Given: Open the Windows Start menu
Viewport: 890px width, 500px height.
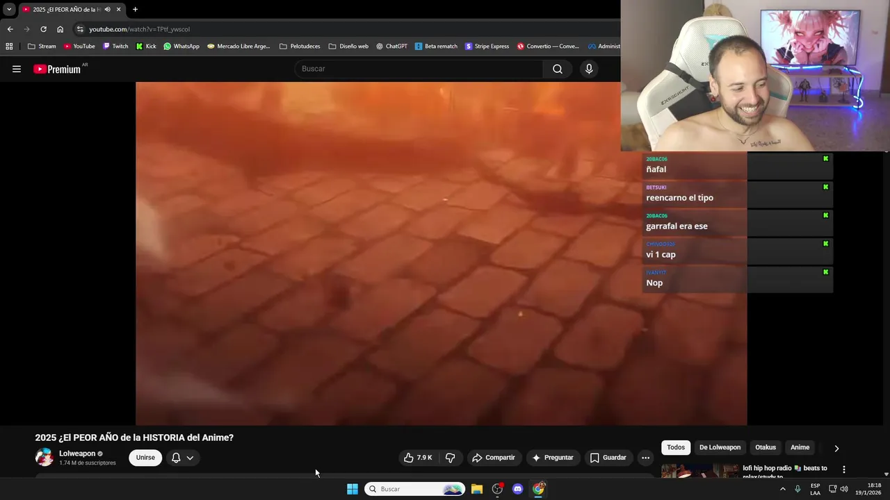Looking at the screenshot, I should [353, 489].
